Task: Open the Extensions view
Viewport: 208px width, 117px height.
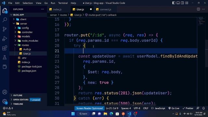Action: (x=5, y=48)
